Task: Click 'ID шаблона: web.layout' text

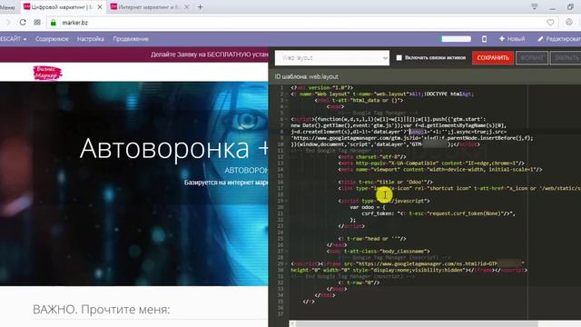Action: tap(307, 76)
